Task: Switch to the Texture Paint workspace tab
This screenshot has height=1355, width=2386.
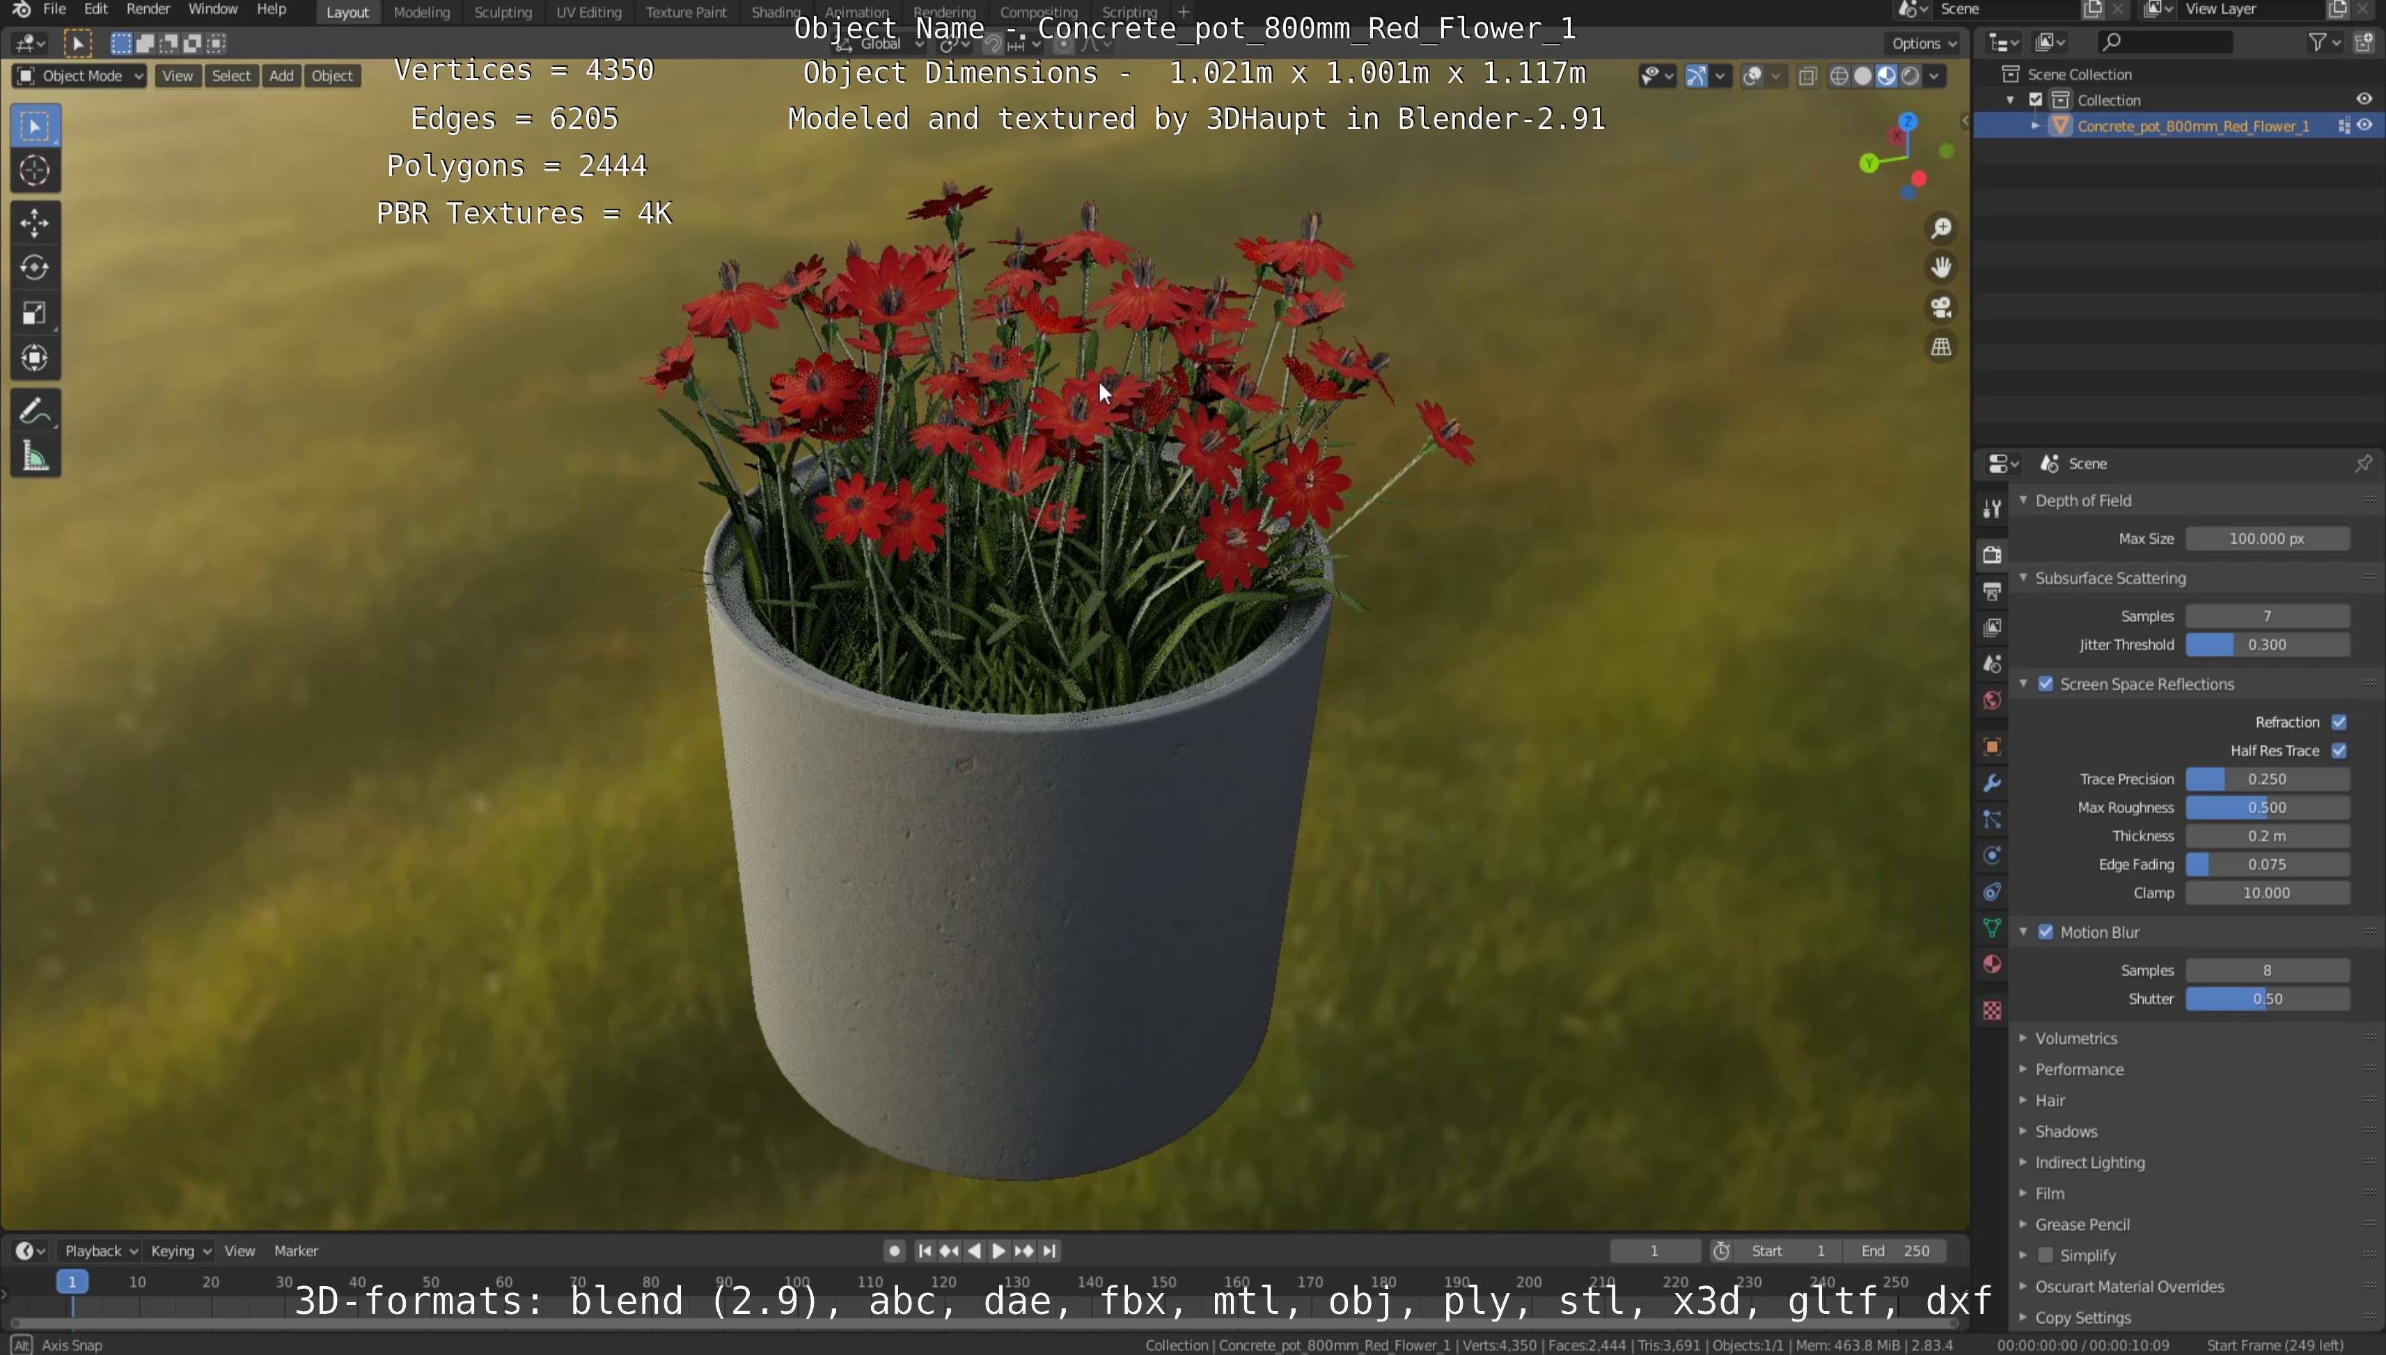Action: [x=686, y=12]
